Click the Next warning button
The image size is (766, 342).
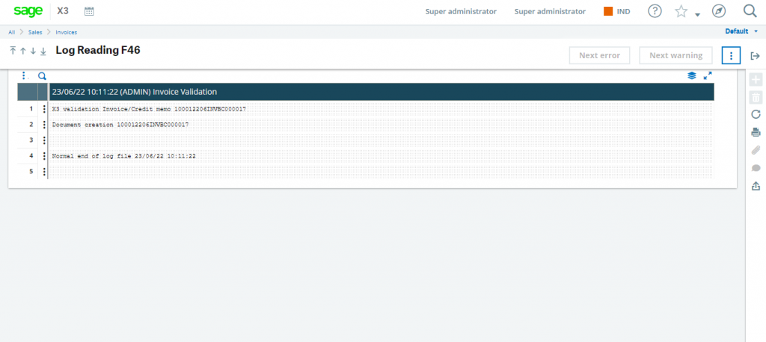click(x=675, y=55)
